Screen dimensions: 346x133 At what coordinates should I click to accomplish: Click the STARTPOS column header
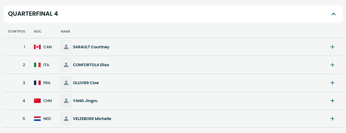pyautogui.click(x=17, y=31)
